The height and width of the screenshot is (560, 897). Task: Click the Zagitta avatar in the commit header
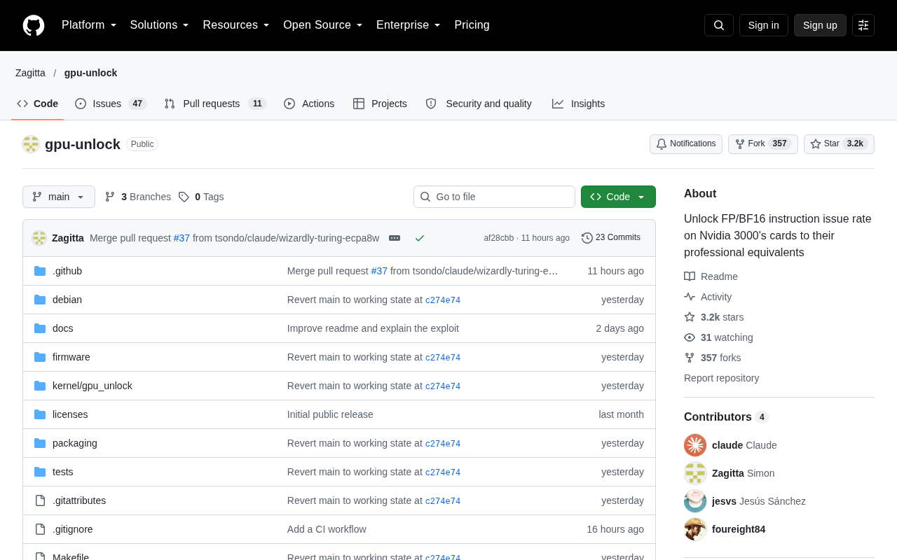(39, 238)
